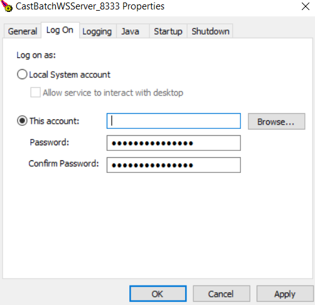Click into the Password field

tap(174, 143)
